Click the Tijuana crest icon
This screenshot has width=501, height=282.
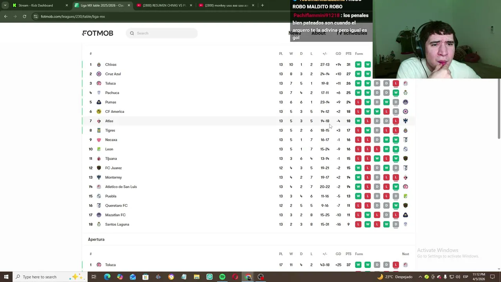(99, 159)
